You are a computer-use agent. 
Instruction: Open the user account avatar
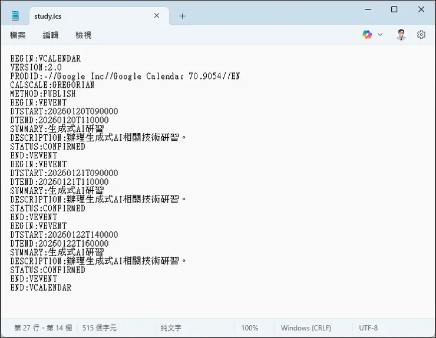[x=401, y=35]
